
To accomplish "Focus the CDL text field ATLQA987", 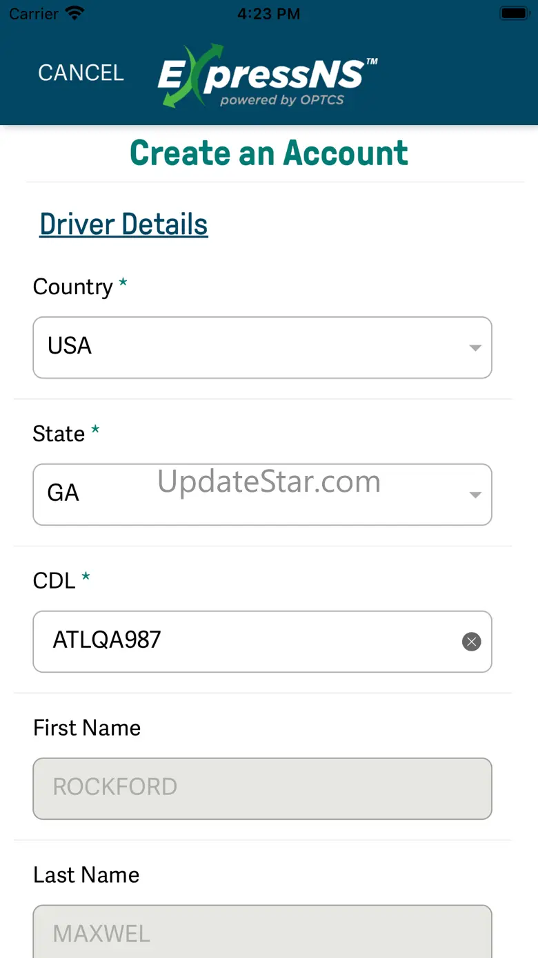I will (x=248, y=641).
